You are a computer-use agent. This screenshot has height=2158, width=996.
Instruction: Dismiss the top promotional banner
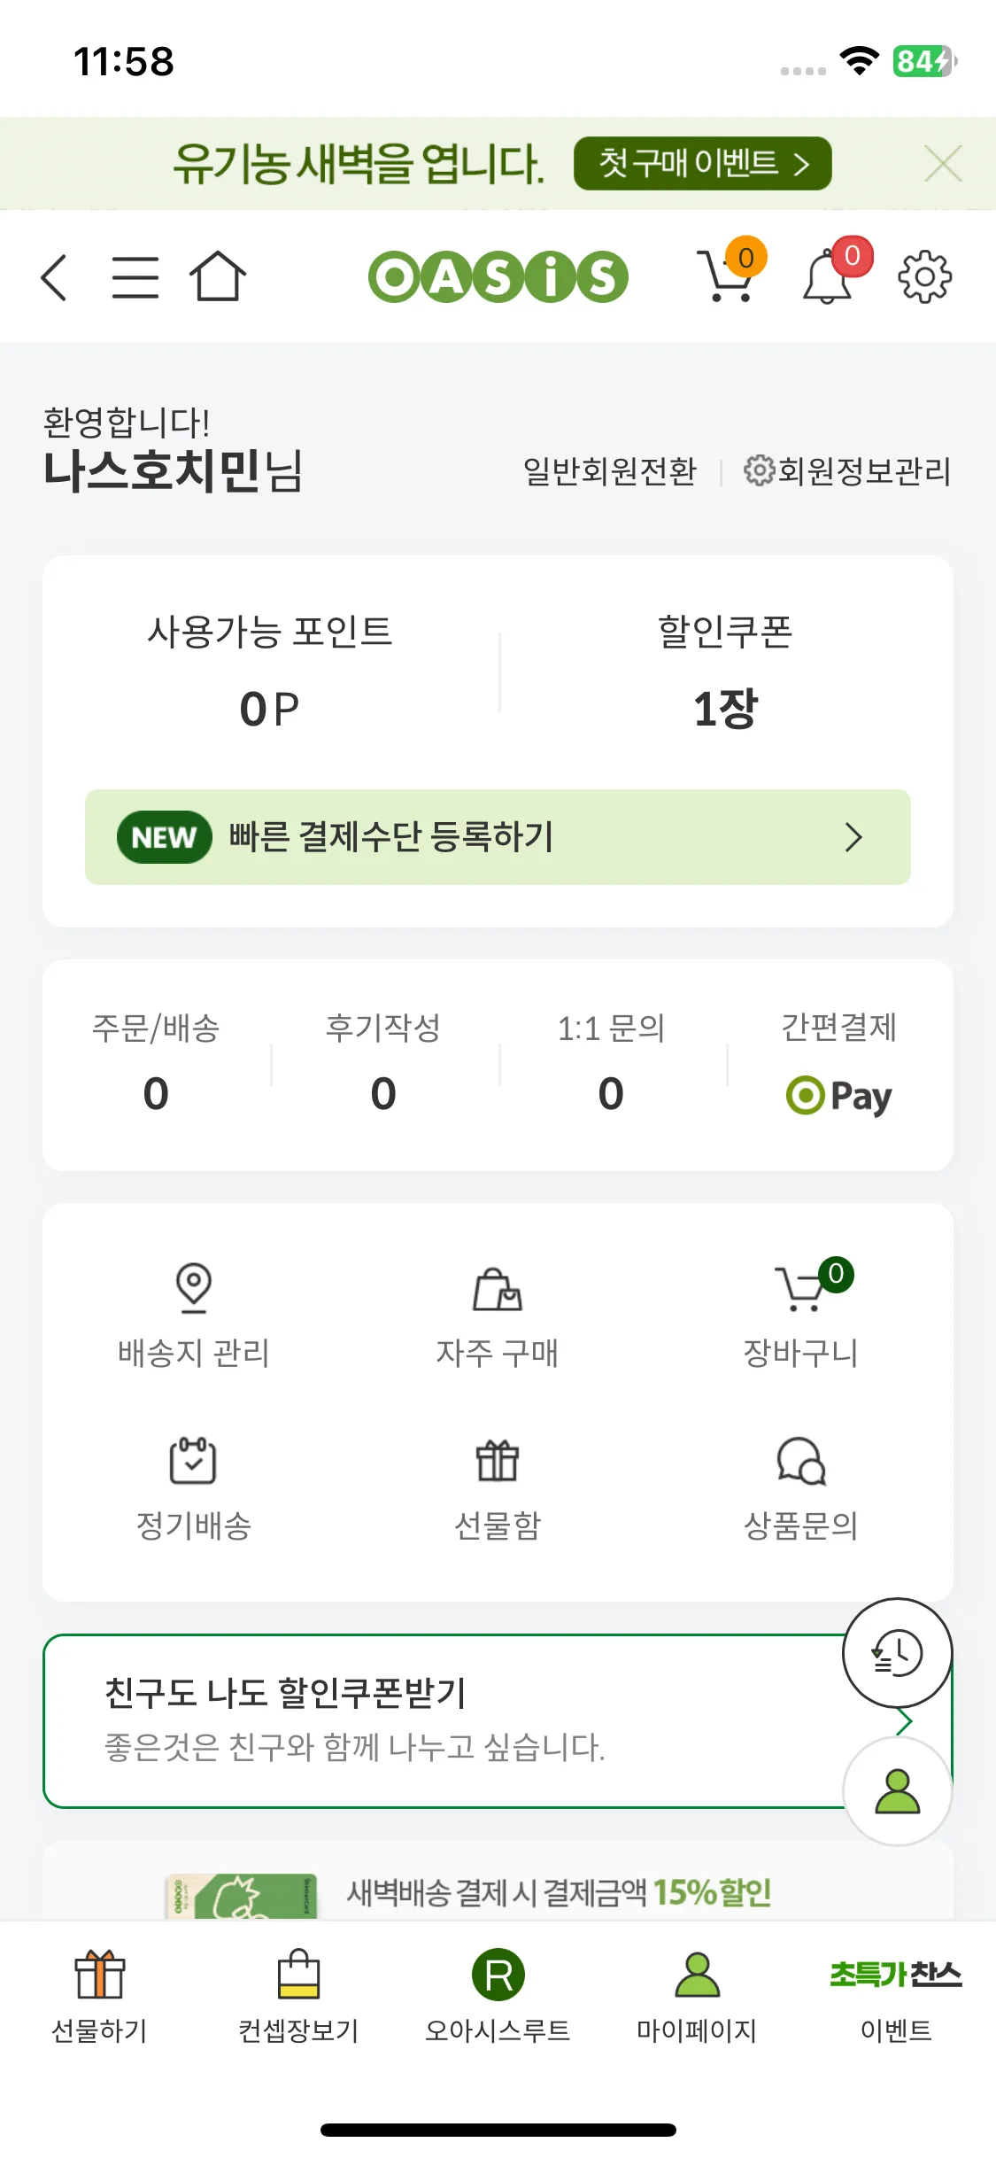[943, 164]
